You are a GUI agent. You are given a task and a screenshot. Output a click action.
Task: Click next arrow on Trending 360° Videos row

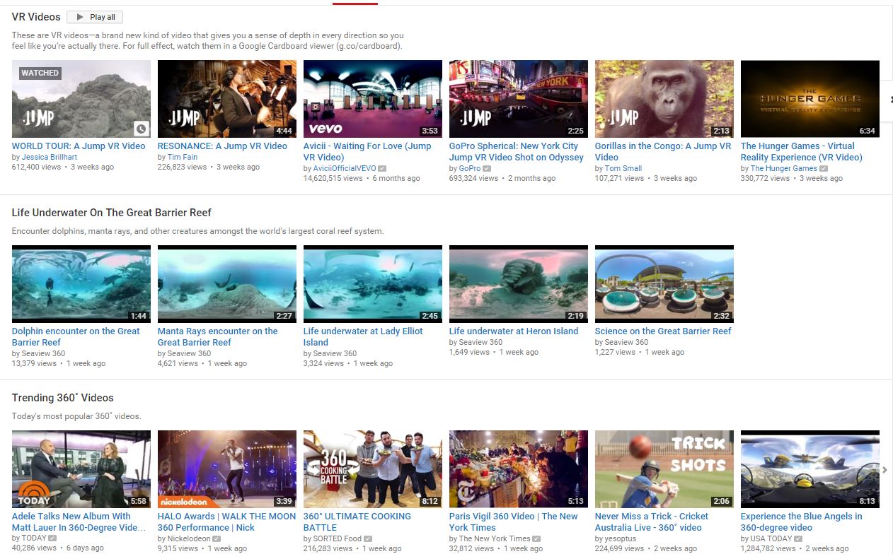coord(885,469)
